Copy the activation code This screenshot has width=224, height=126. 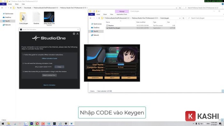59,67
